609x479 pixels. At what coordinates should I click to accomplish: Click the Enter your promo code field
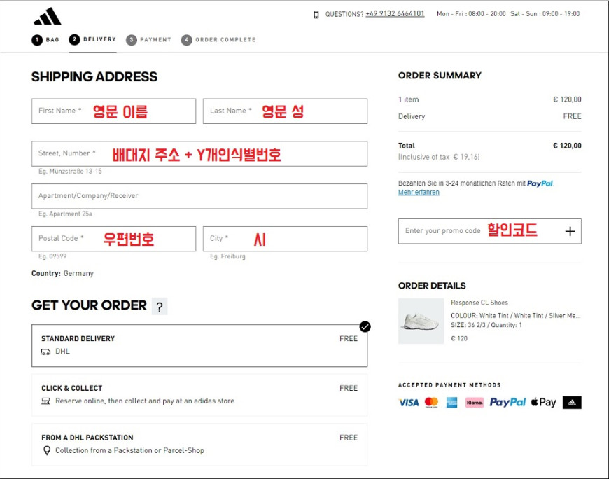click(x=481, y=231)
